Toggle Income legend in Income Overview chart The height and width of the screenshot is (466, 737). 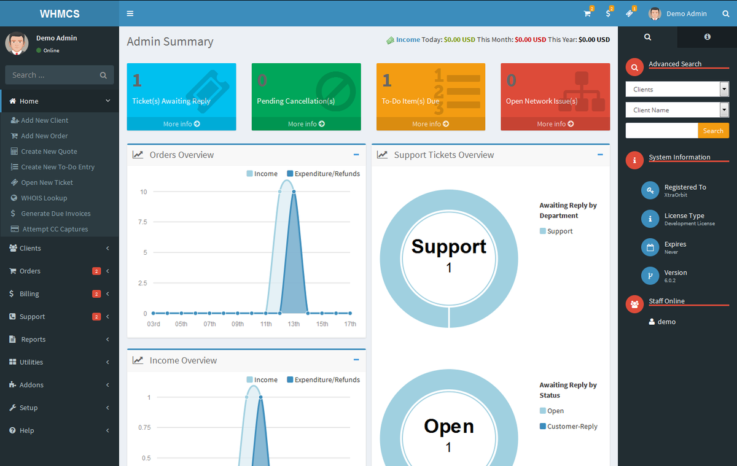[262, 379]
